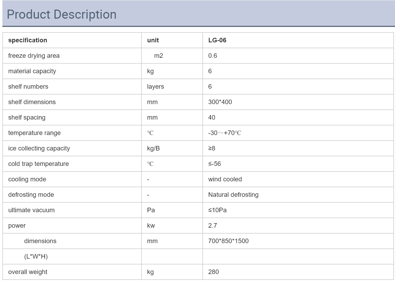Viewport: 395px width, 282px height.
Task: Click the shelf spacing value 40
Action: (212, 117)
